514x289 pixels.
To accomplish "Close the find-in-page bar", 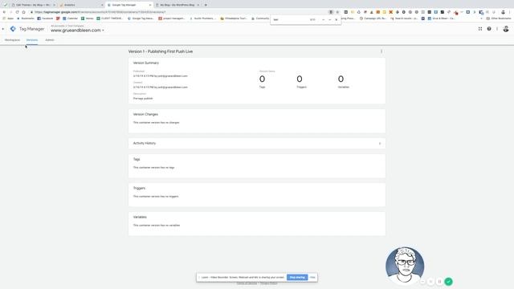I will tap(337, 19).
